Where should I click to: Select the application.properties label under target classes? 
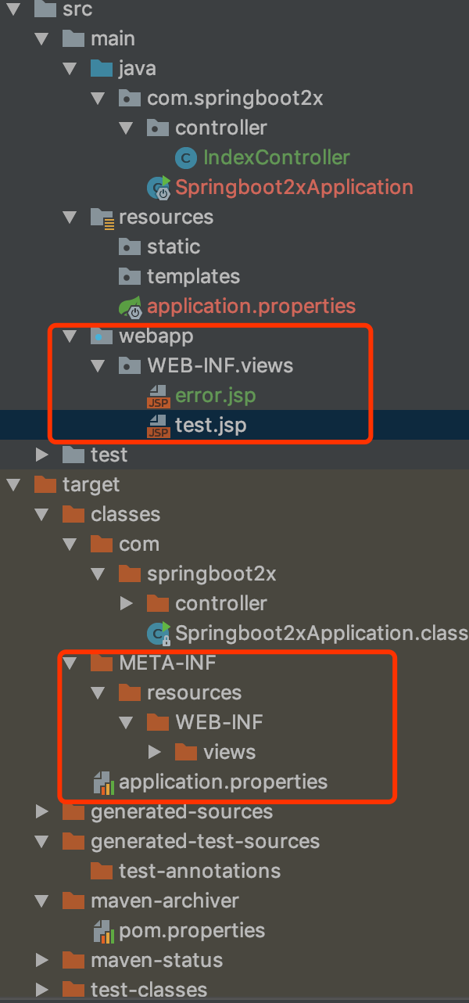point(223,782)
